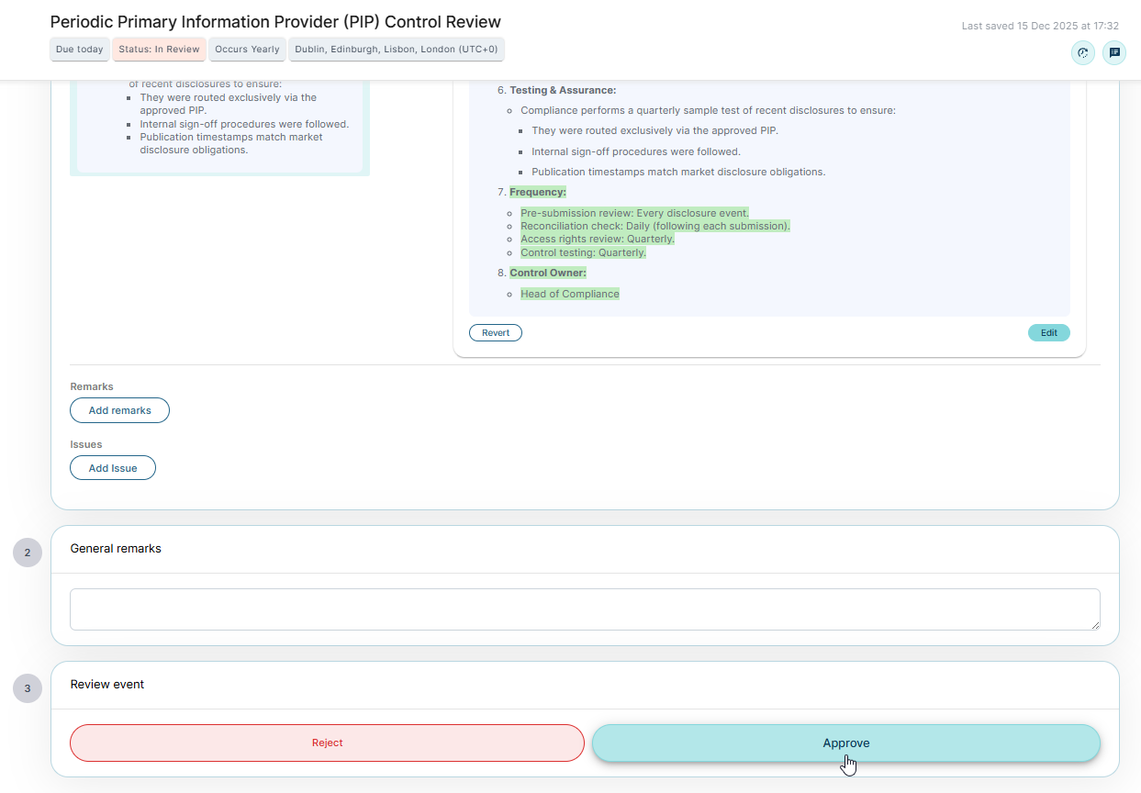Click the Due today tag

tap(80, 50)
